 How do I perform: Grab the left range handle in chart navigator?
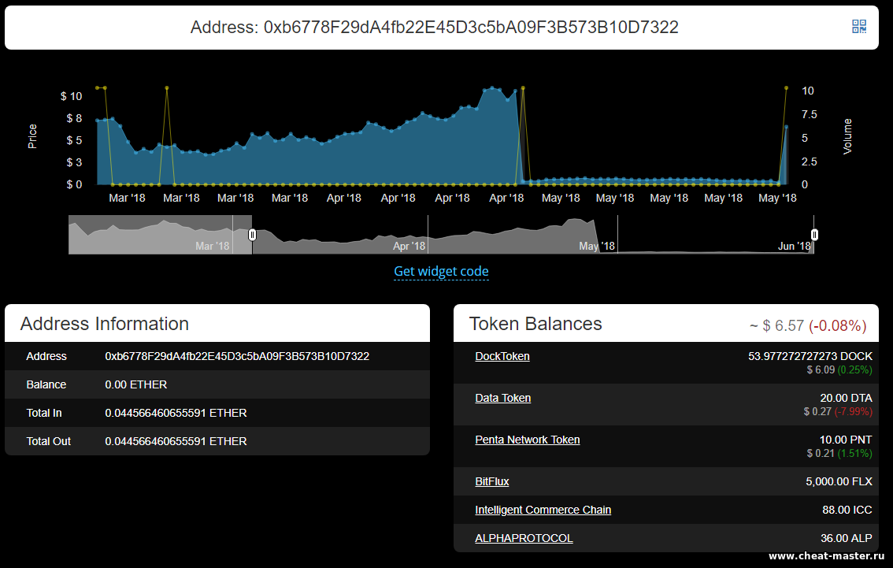pyautogui.click(x=253, y=235)
